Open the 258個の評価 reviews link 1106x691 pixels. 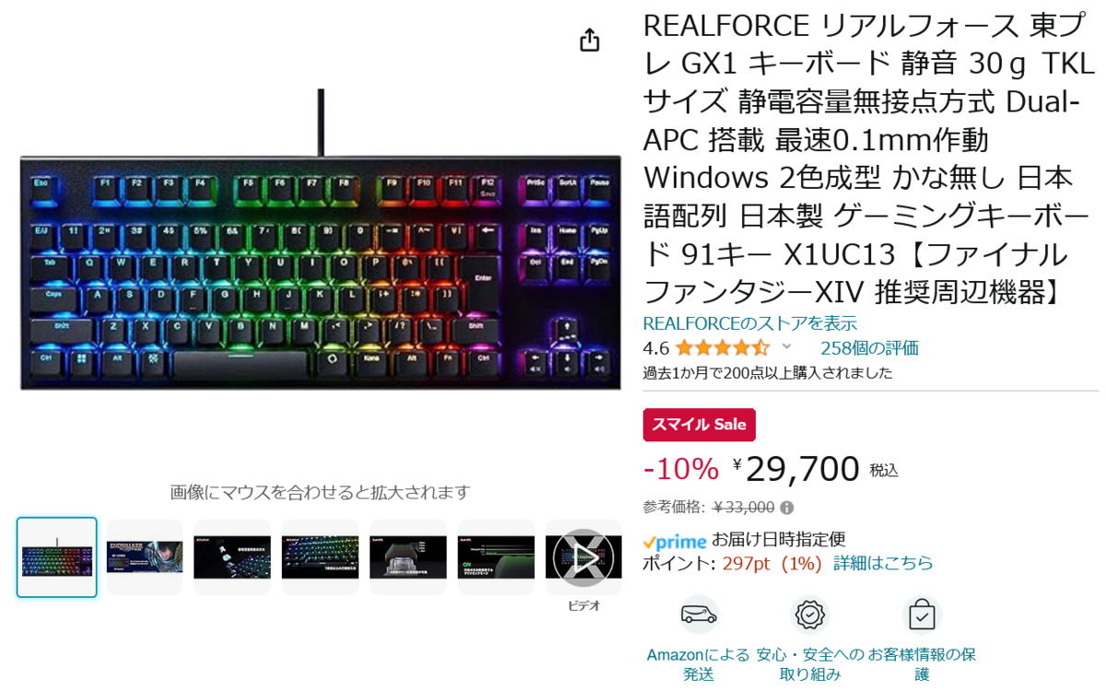click(x=869, y=348)
